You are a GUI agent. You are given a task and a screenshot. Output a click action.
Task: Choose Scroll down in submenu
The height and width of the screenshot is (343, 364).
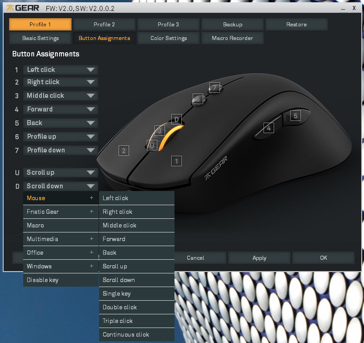(x=137, y=280)
